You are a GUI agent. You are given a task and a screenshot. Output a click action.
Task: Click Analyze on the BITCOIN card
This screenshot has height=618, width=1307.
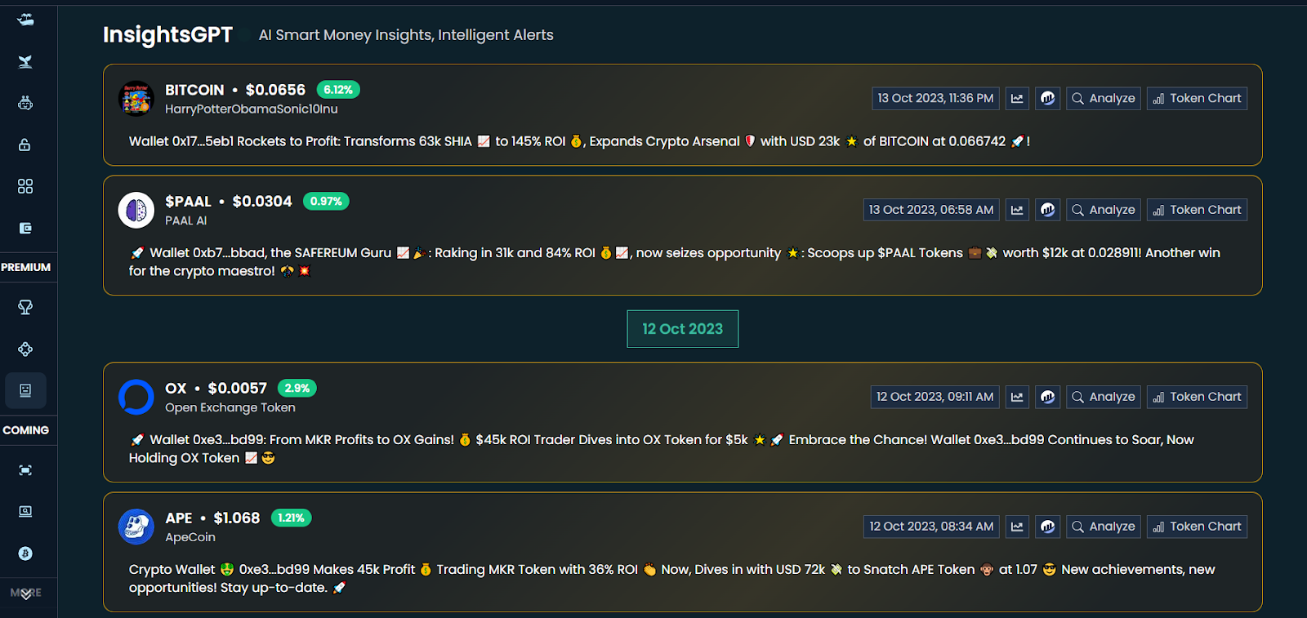pos(1104,98)
